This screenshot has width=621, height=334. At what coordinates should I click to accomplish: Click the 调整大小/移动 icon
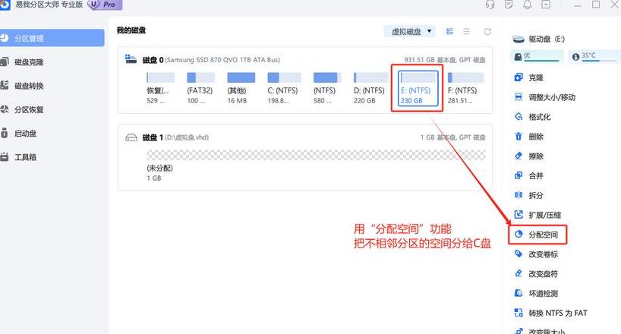coord(519,96)
